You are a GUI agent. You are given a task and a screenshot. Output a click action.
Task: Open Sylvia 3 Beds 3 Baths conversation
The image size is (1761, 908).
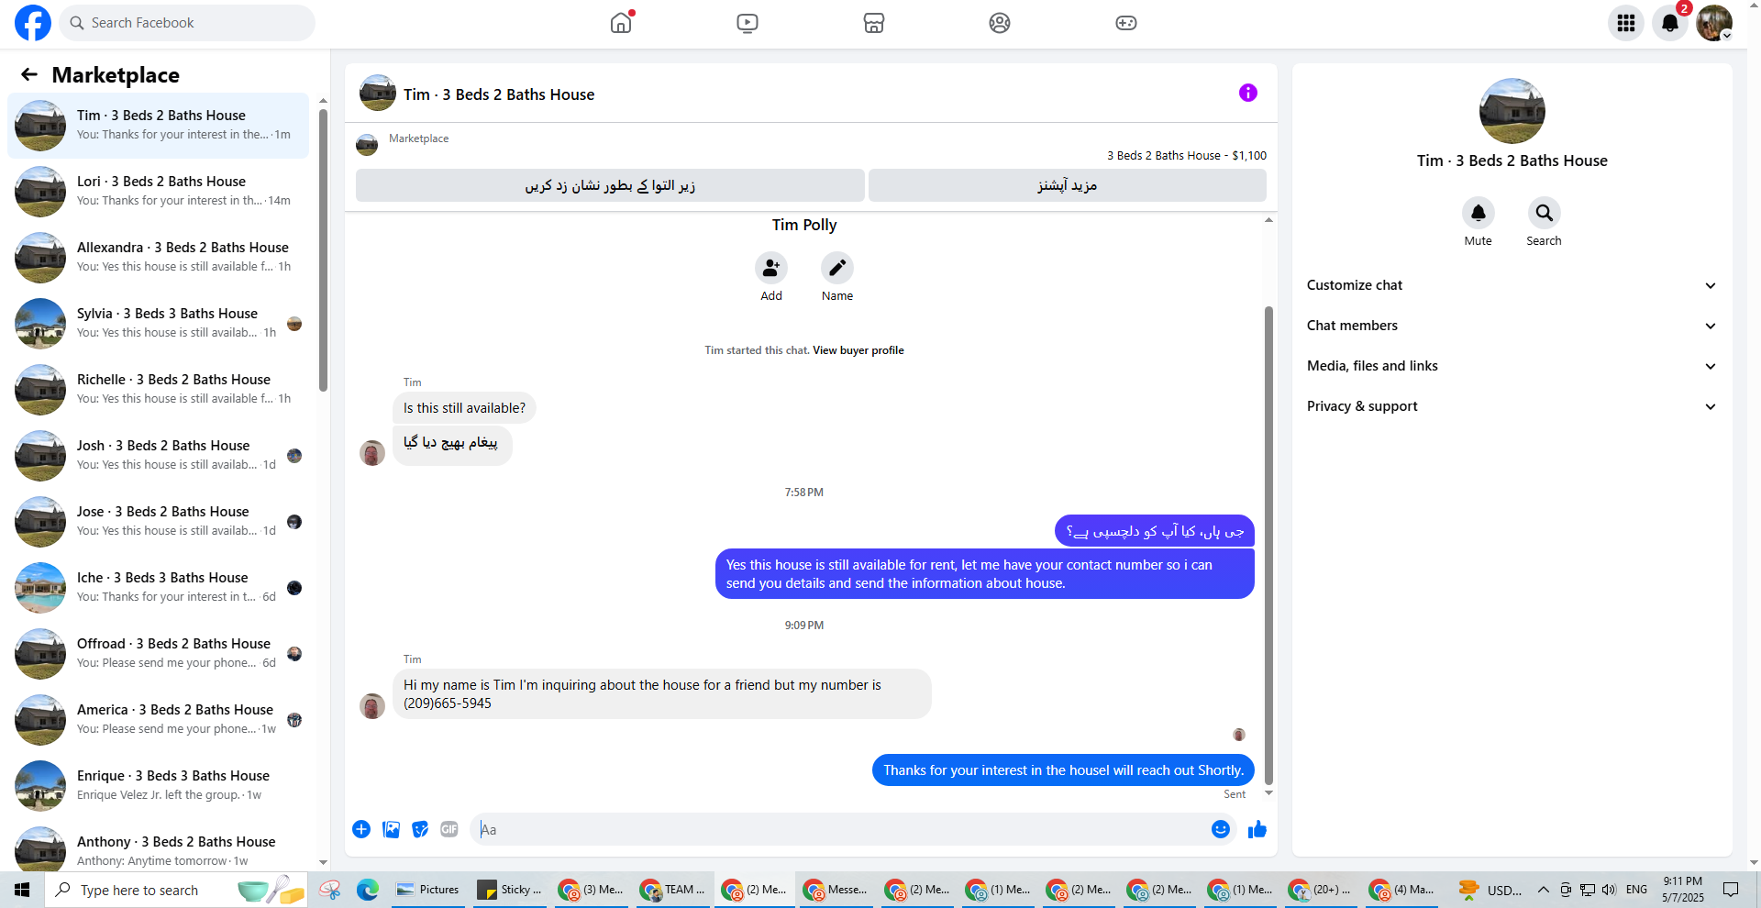pyautogui.click(x=158, y=324)
